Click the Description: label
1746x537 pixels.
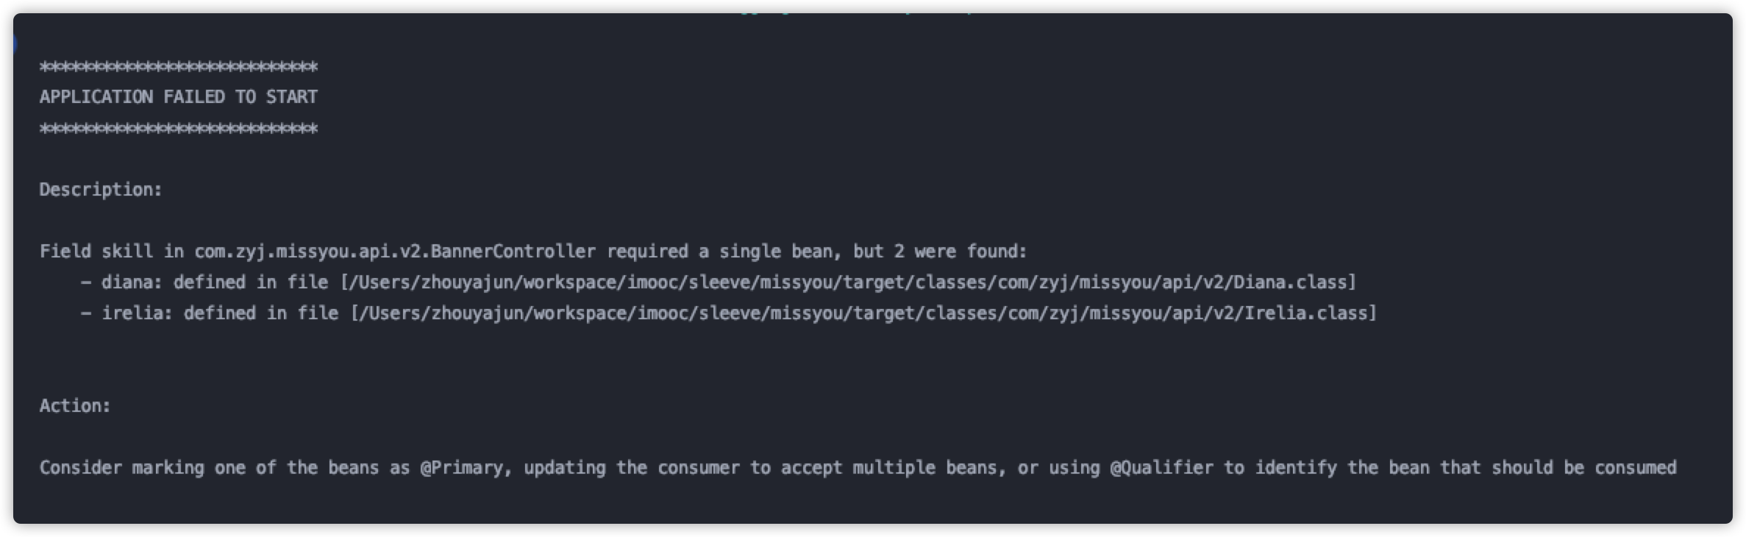[101, 190]
